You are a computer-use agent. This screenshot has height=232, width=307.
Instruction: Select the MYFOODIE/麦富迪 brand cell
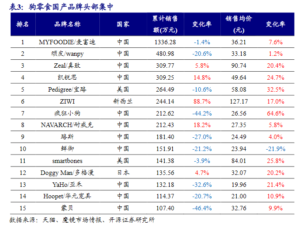pyautogui.click(x=67, y=42)
